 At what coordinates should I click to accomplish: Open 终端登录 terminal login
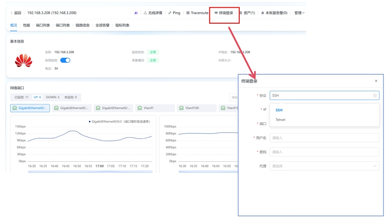(x=224, y=13)
